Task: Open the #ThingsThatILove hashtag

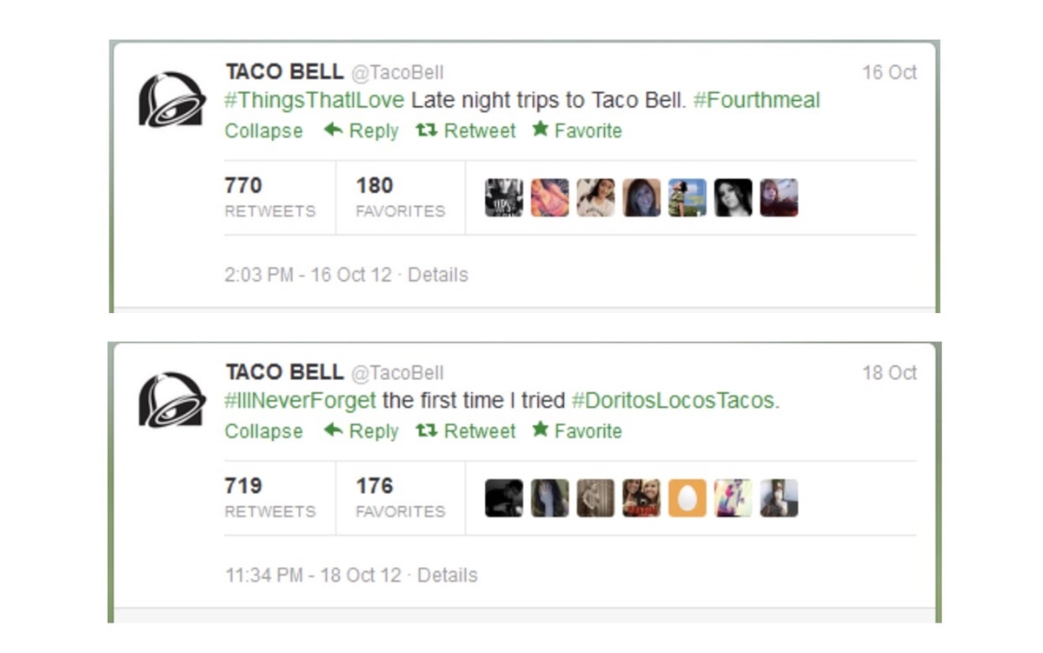Action: point(314,100)
